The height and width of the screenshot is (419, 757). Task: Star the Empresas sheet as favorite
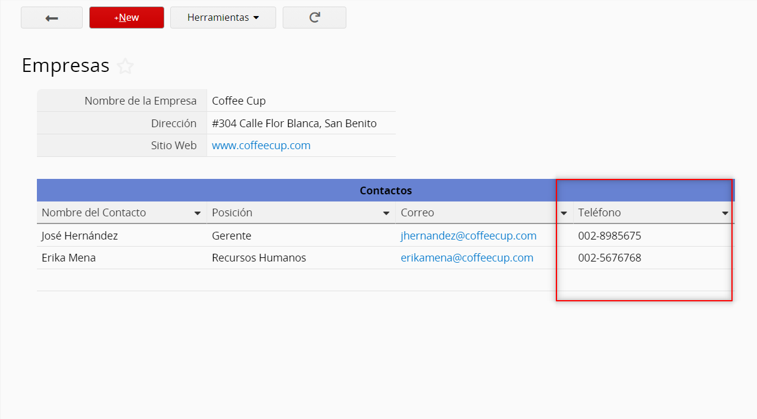pos(125,66)
